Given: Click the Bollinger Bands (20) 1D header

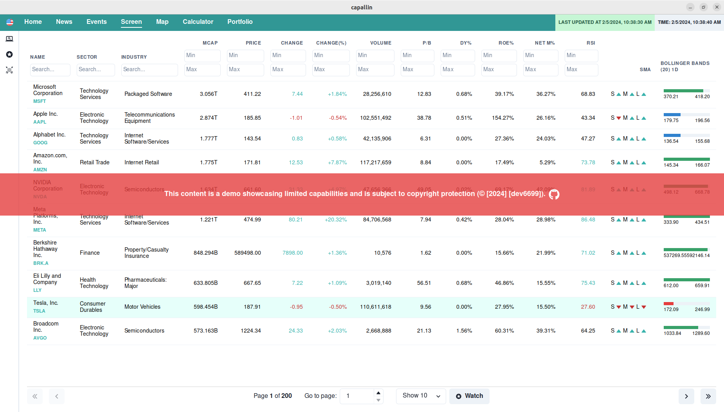Looking at the screenshot, I should (x=685, y=67).
